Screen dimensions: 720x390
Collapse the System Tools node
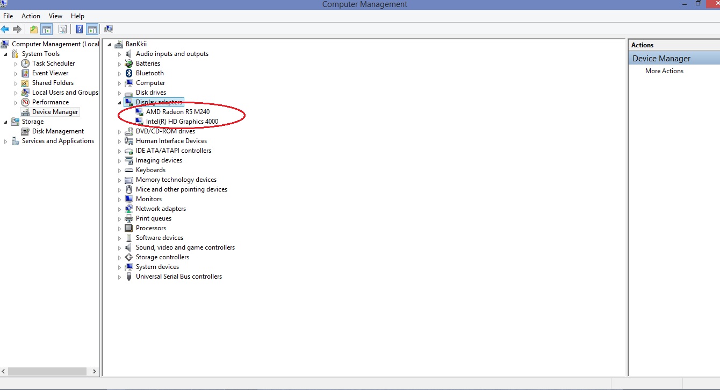point(6,54)
